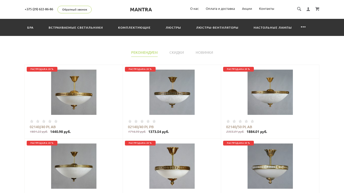Switch to the Скидки tab

(177, 53)
